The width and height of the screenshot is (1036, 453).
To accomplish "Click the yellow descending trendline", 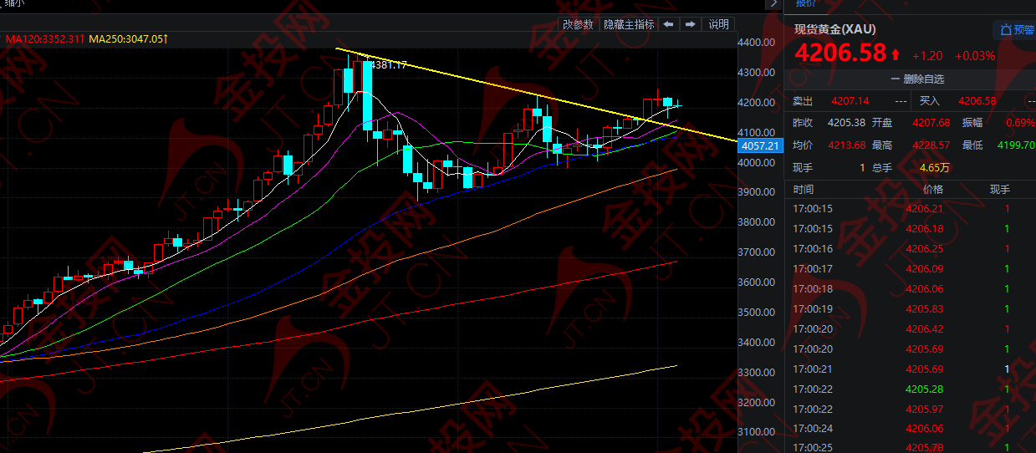I will [502, 87].
